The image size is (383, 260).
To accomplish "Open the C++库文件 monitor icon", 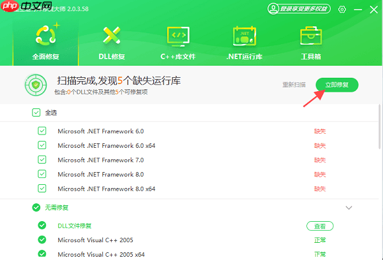I will [x=178, y=36].
